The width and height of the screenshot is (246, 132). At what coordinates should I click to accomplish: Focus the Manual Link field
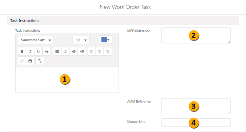196,123
